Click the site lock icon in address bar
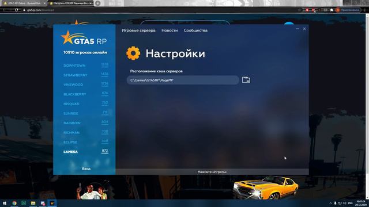Image resolution: width=369 pixels, height=207 pixels. click(24, 10)
